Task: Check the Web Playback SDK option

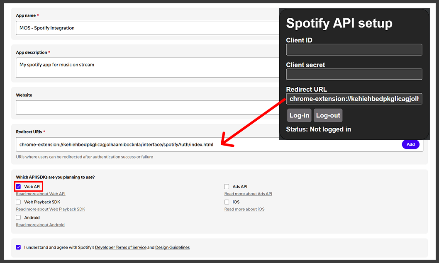Action: click(x=18, y=202)
